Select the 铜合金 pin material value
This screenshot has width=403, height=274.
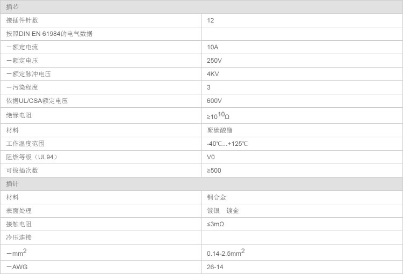pyautogui.click(x=217, y=197)
